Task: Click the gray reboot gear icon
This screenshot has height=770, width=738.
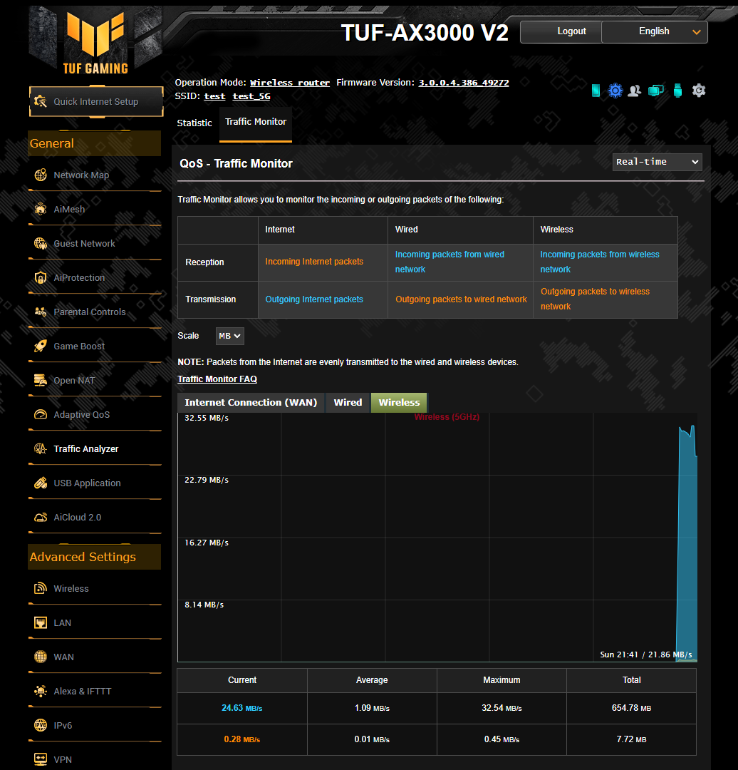Action: point(699,91)
